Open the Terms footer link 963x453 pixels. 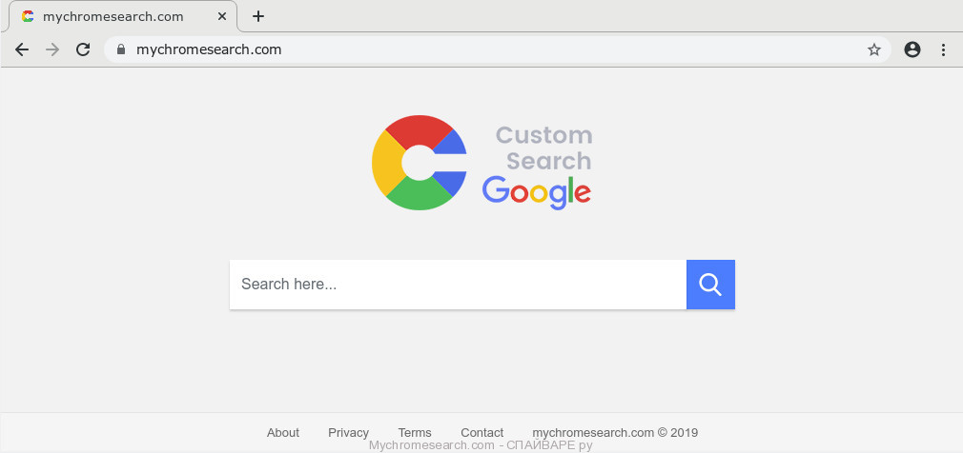[x=415, y=432]
